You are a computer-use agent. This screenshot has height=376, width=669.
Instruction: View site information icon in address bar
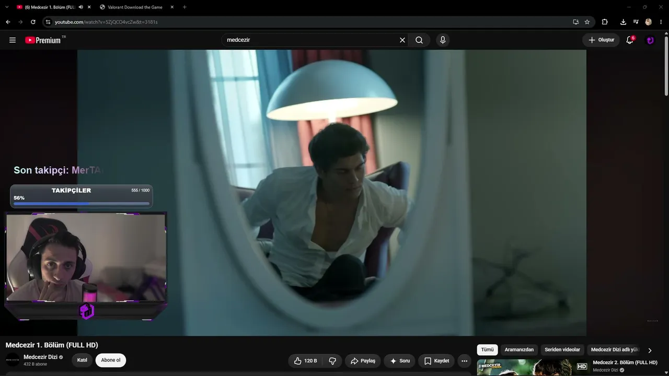click(48, 22)
